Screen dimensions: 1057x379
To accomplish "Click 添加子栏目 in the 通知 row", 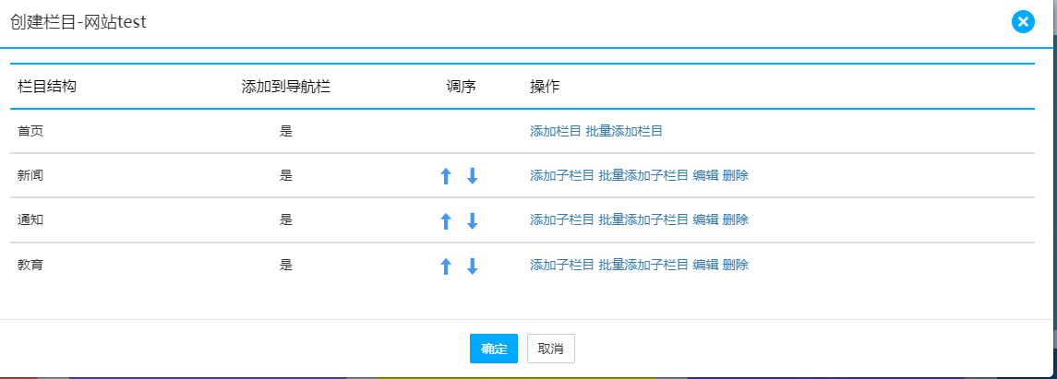I will click(x=562, y=219).
